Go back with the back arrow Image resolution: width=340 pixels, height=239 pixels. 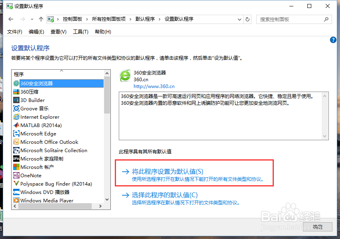(11, 19)
